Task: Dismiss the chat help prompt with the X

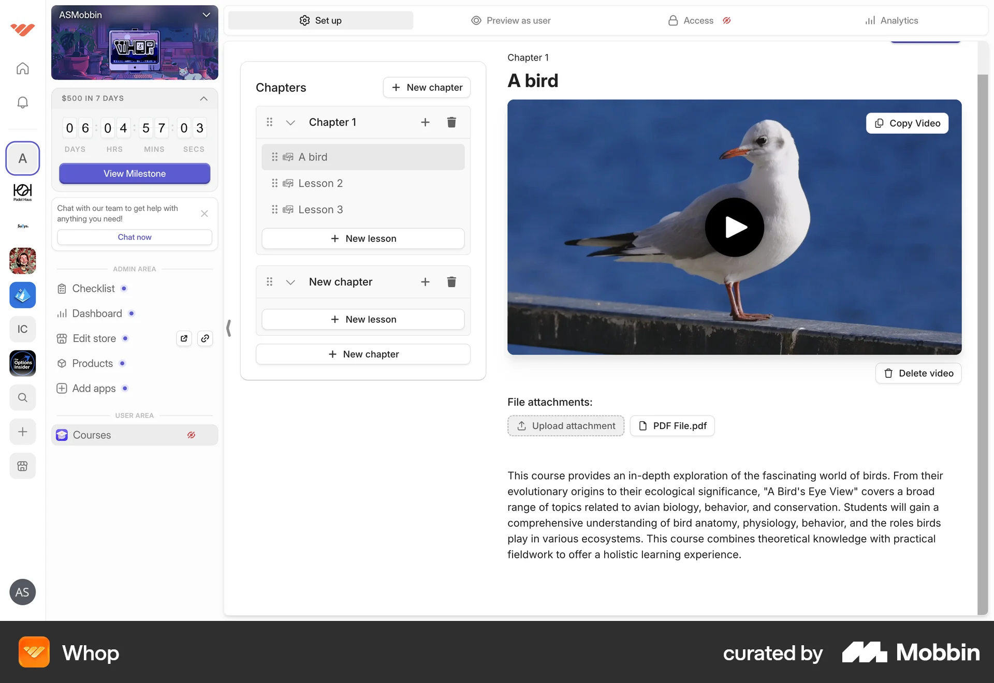Action: [x=204, y=214]
